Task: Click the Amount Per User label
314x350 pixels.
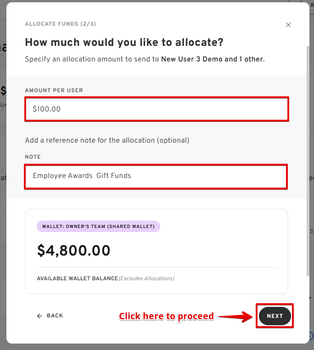Action: [54, 91]
